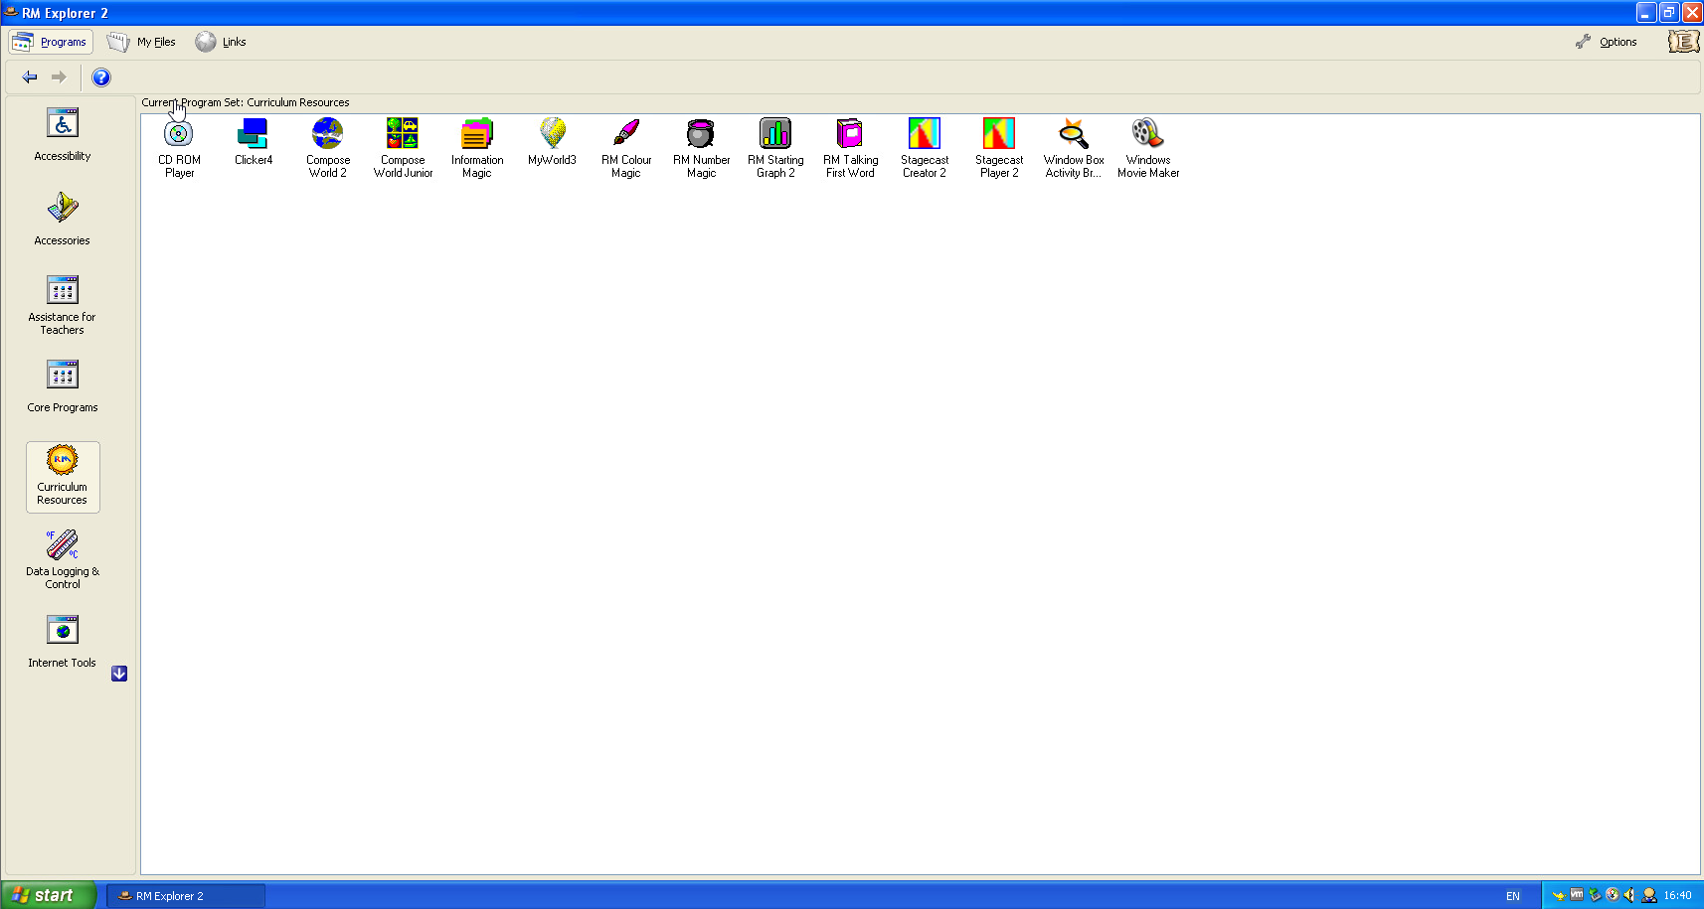The width and height of the screenshot is (1704, 909).
Task: Launch RM Talking First Word
Action: tap(850, 148)
